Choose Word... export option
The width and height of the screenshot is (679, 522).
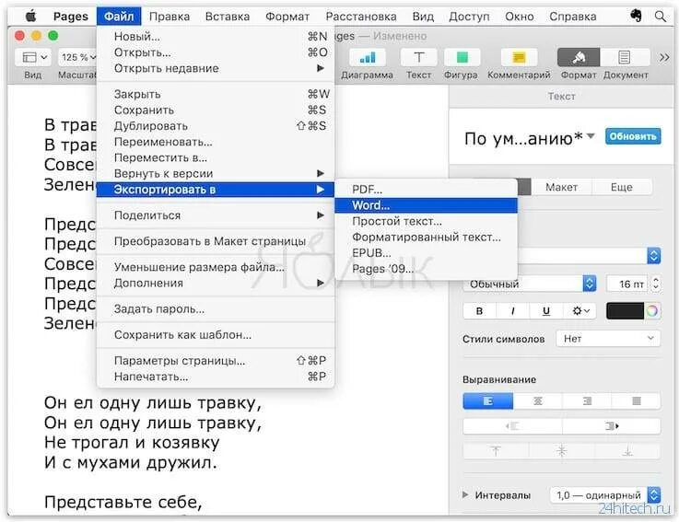pos(427,205)
